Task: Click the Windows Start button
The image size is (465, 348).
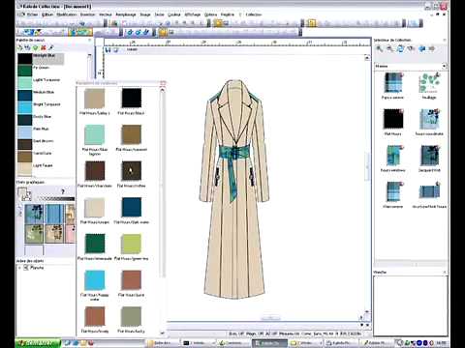Action: pyautogui.click(x=38, y=343)
